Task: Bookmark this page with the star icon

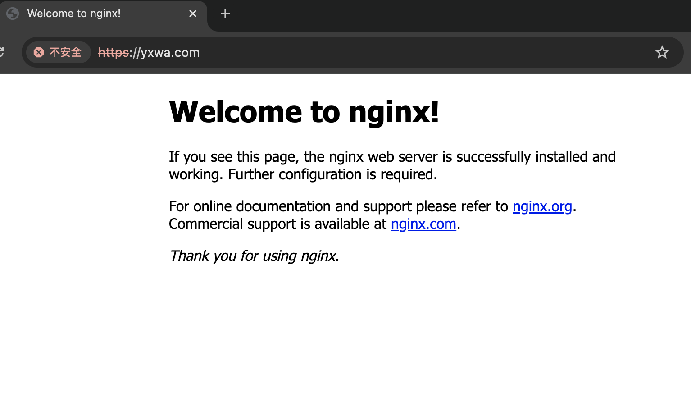Action: 662,52
